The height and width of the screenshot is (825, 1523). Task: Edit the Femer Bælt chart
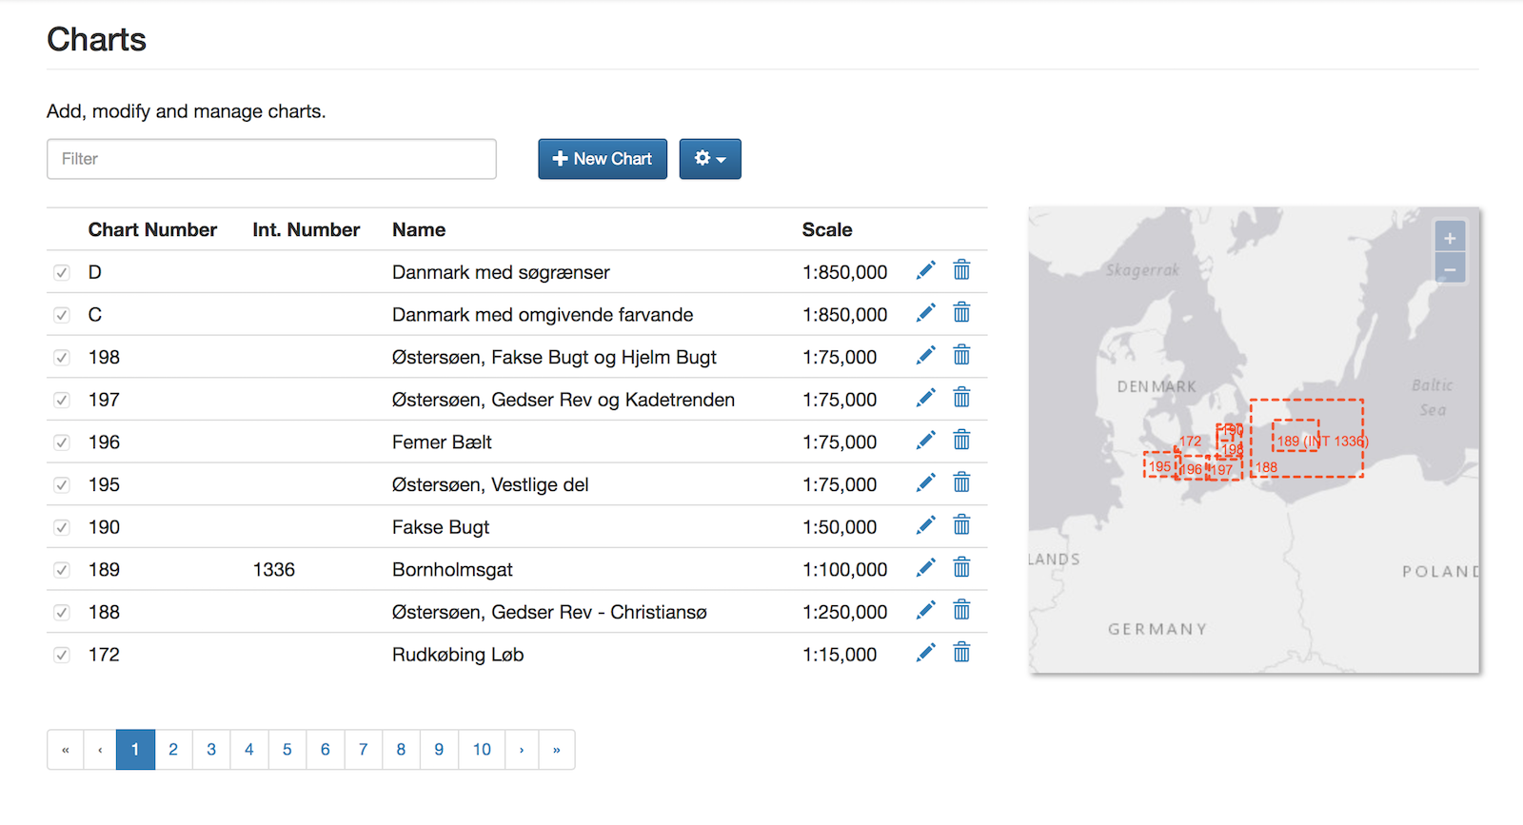pos(925,441)
